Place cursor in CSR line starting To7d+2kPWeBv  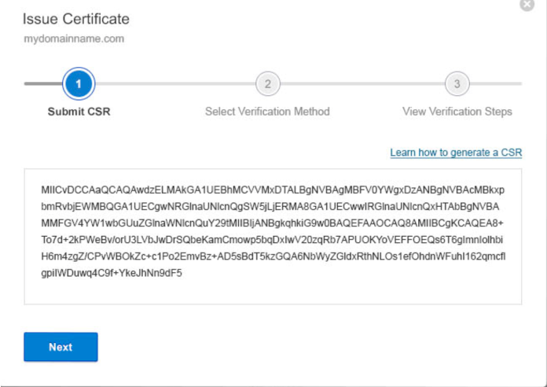(x=272, y=240)
